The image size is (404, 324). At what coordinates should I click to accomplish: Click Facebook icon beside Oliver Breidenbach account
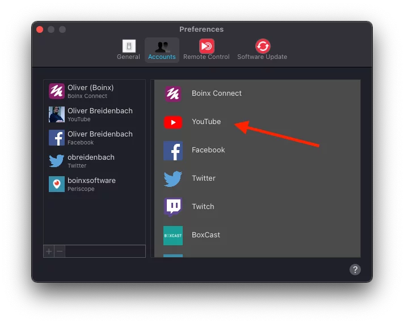click(57, 138)
